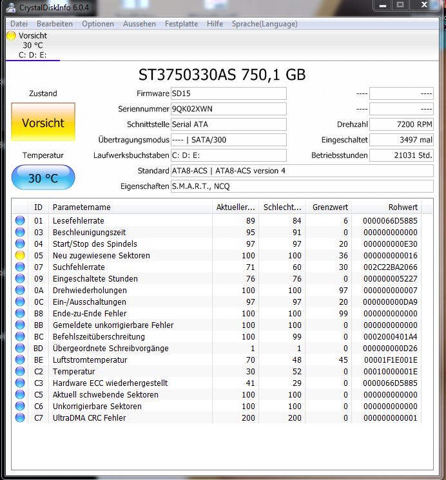
Task: Click the Firmware field SD15
Action: (229, 93)
